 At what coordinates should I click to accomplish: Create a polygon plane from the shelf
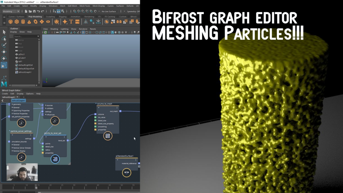(x=42, y=22)
